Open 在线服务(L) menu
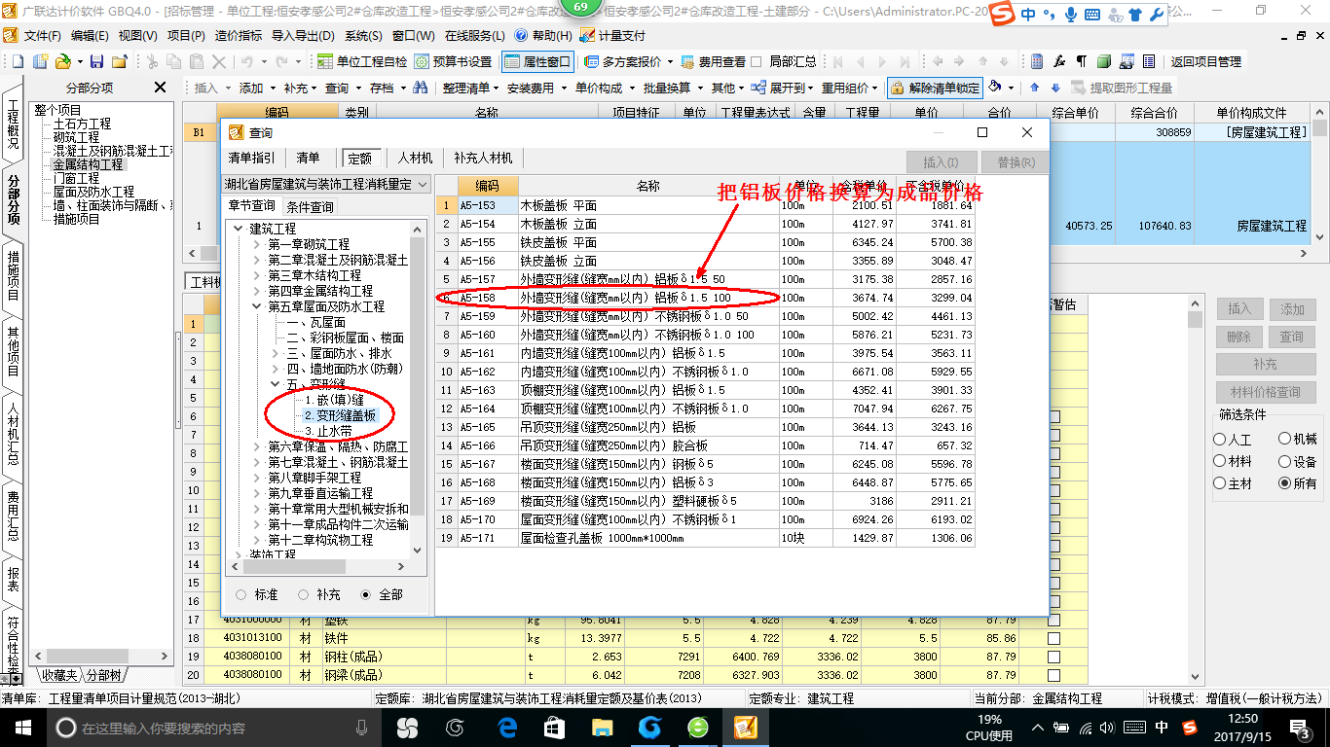This screenshot has height=747, width=1330. click(x=474, y=36)
